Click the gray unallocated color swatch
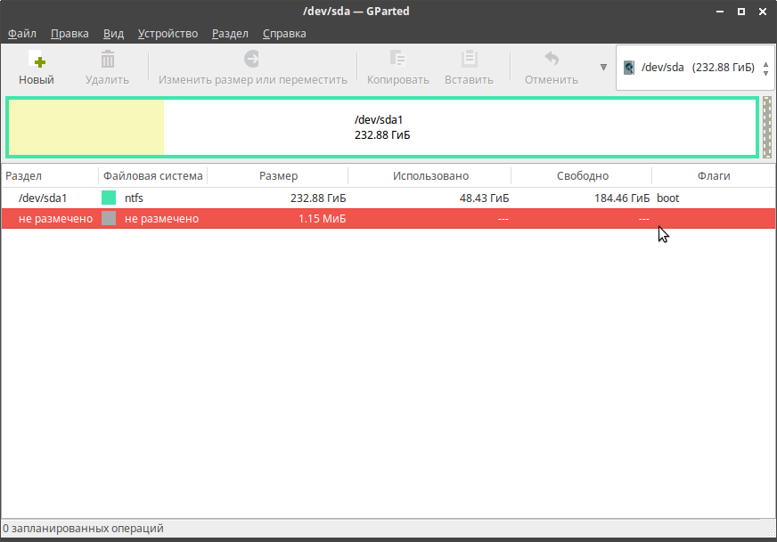The image size is (777, 542). tap(109, 218)
